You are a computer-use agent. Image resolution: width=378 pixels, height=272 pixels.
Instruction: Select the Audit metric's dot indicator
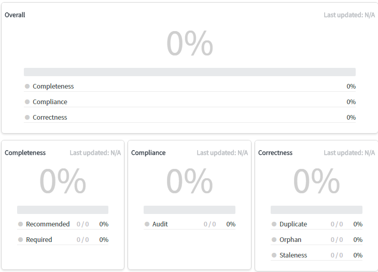(147, 224)
